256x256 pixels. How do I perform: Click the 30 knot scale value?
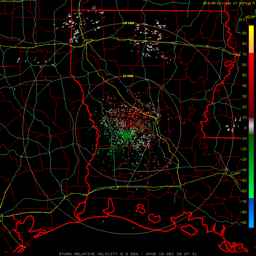(x=244, y=96)
